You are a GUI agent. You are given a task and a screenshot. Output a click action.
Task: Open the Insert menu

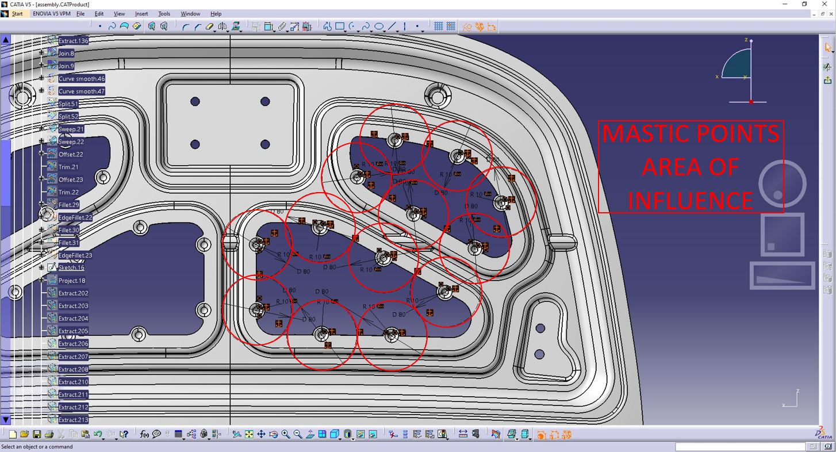(141, 14)
